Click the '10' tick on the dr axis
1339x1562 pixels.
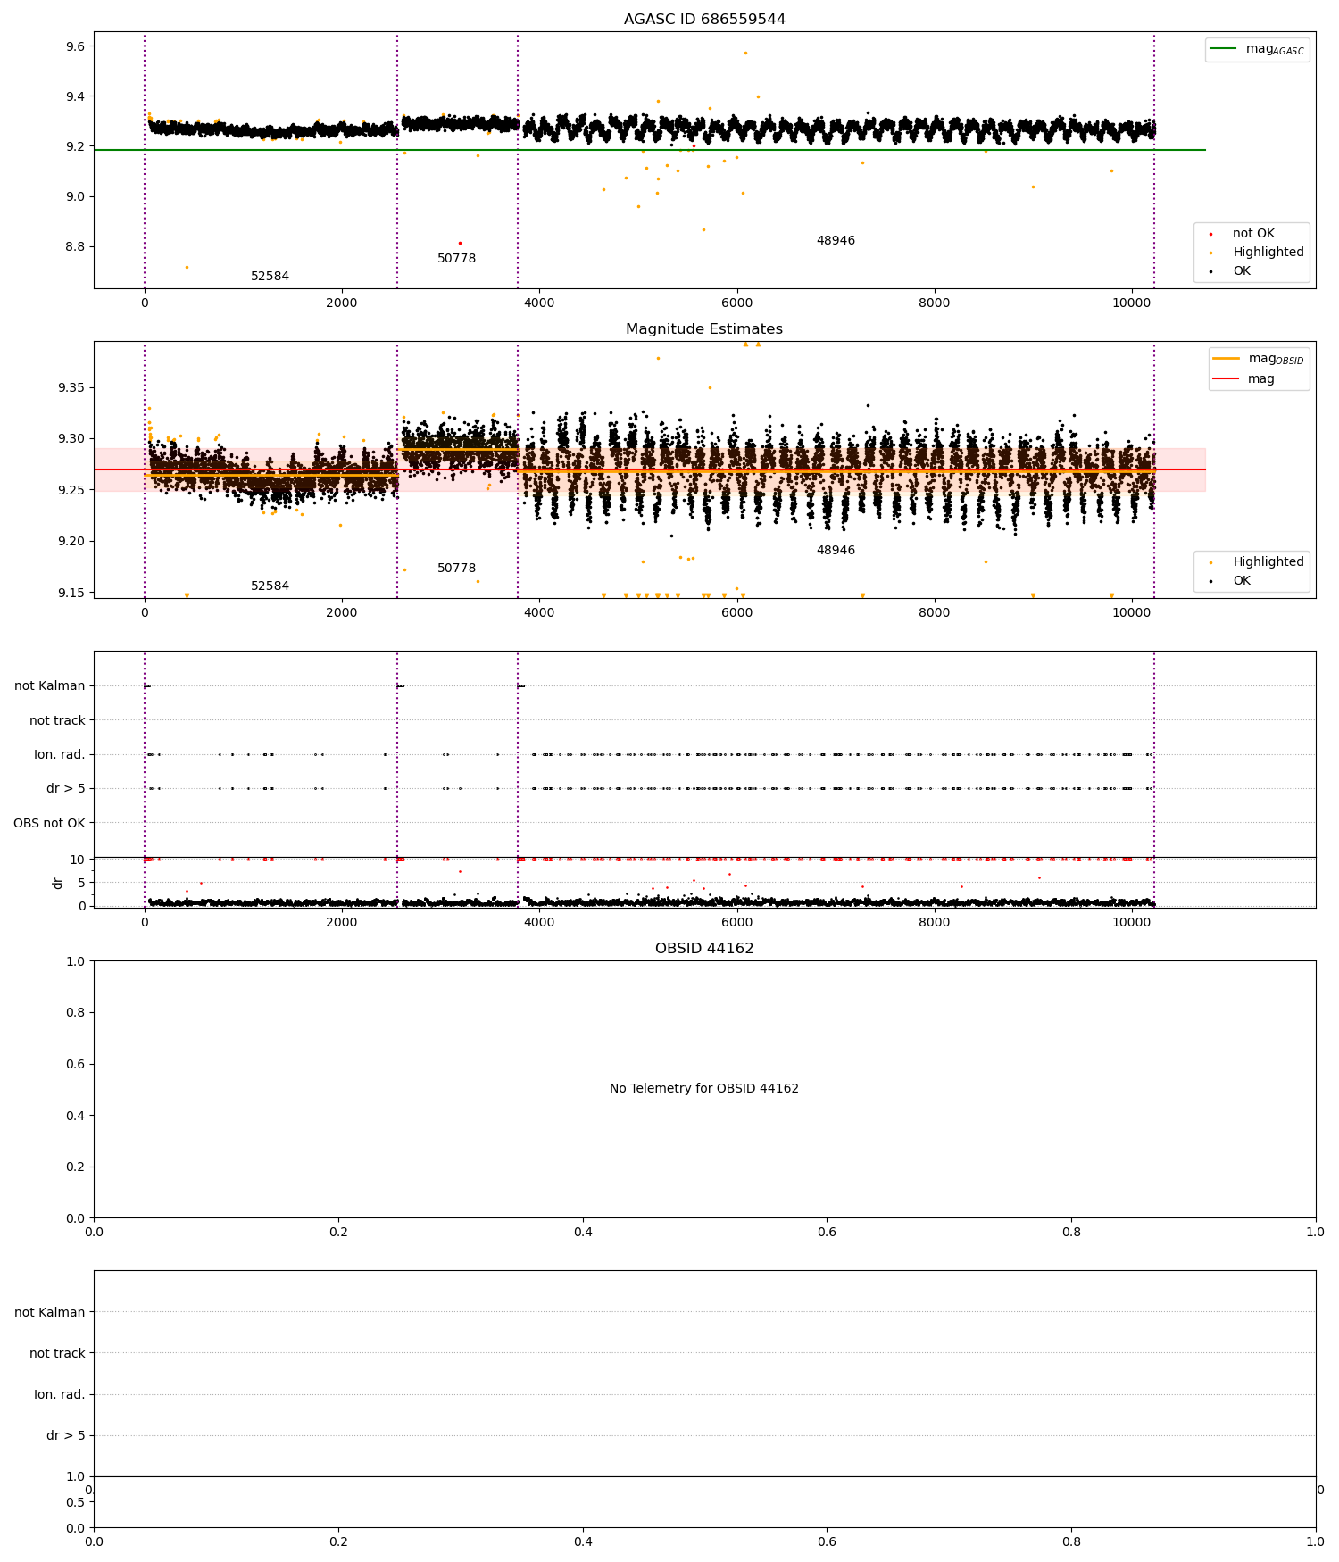(x=78, y=860)
